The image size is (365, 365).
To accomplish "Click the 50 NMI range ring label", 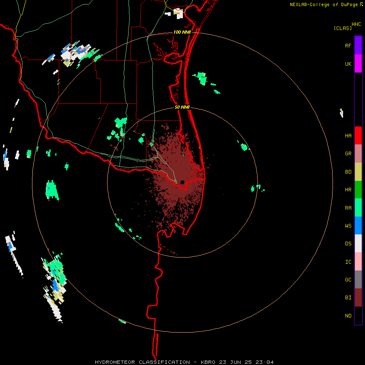I will (x=182, y=107).
